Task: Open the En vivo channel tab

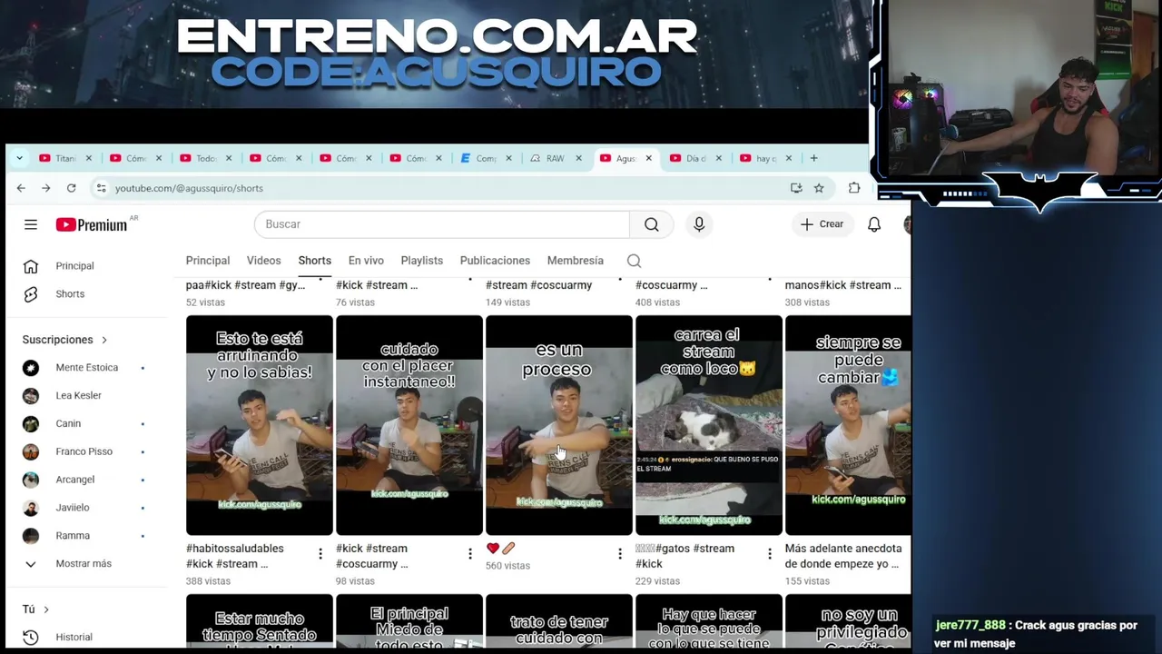Action: [x=366, y=261]
